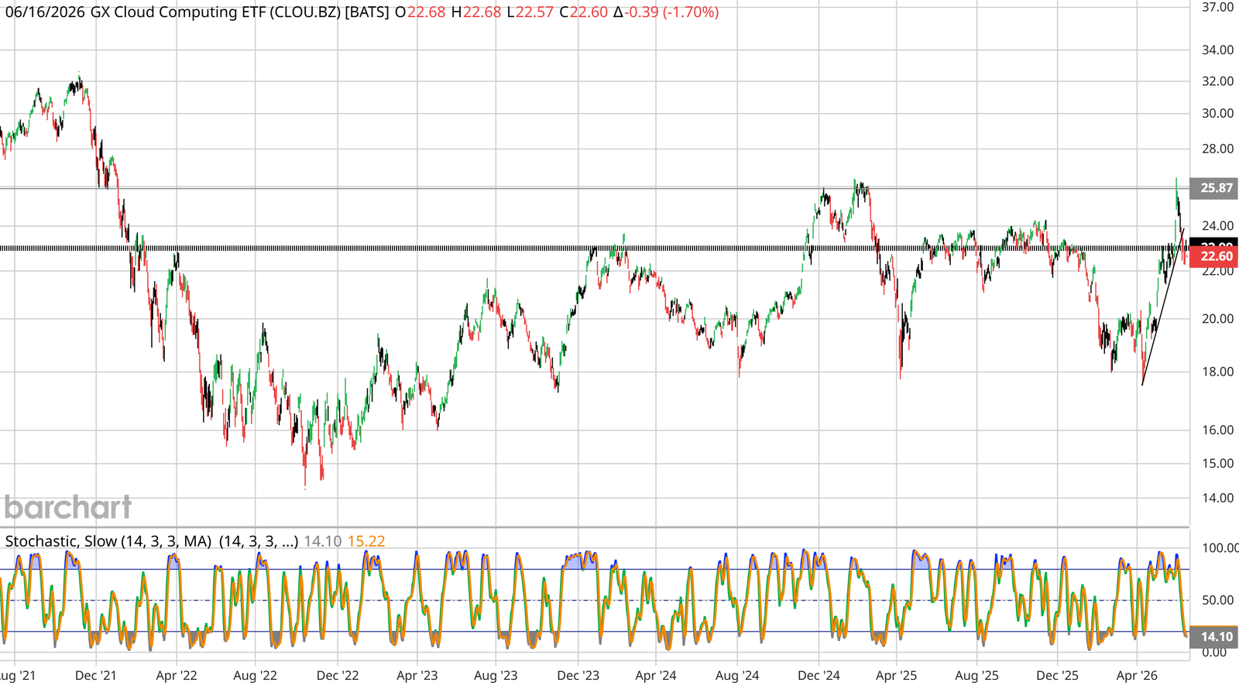Click the ticker symbol (CLOU.BZ)
The image size is (1239, 689).
(x=305, y=12)
